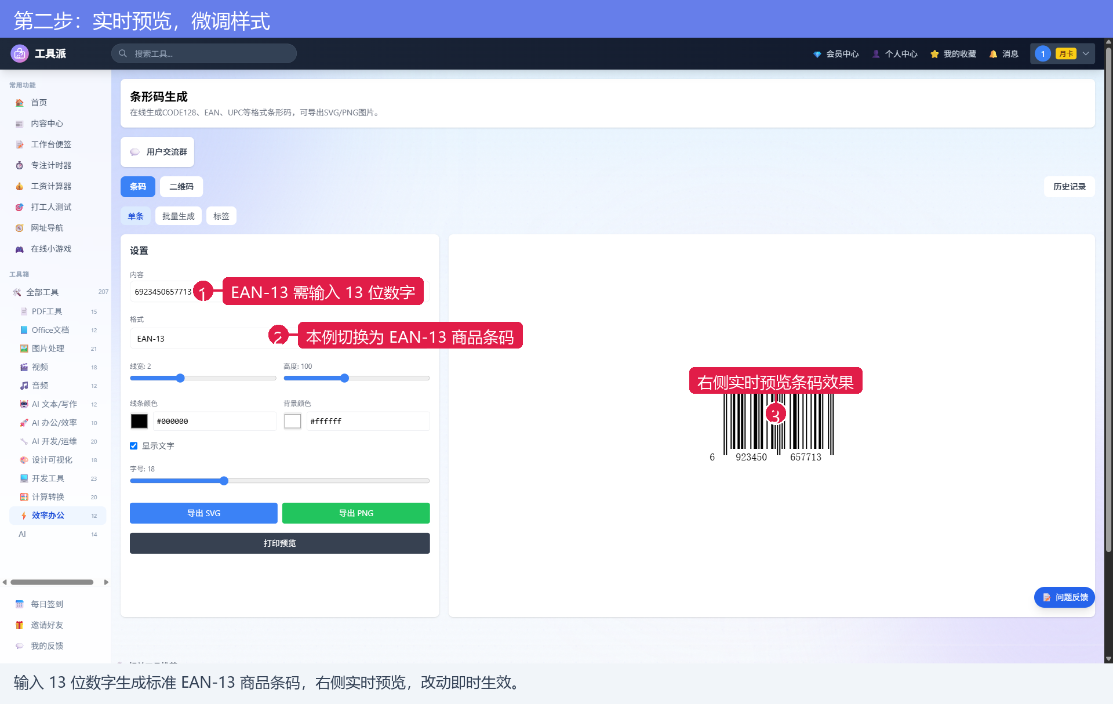Click the 线宽 slider handle
This screenshot has width=1113, height=704.
coord(180,378)
